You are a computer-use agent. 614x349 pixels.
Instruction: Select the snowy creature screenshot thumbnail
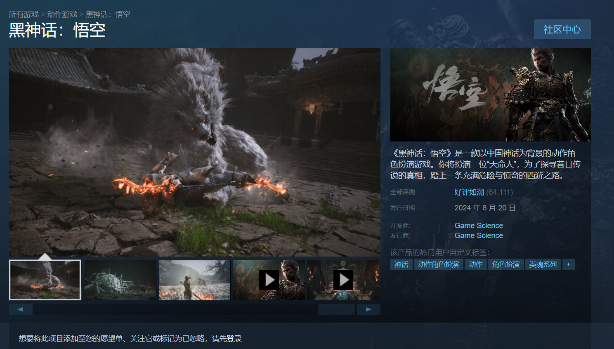(120, 280)
